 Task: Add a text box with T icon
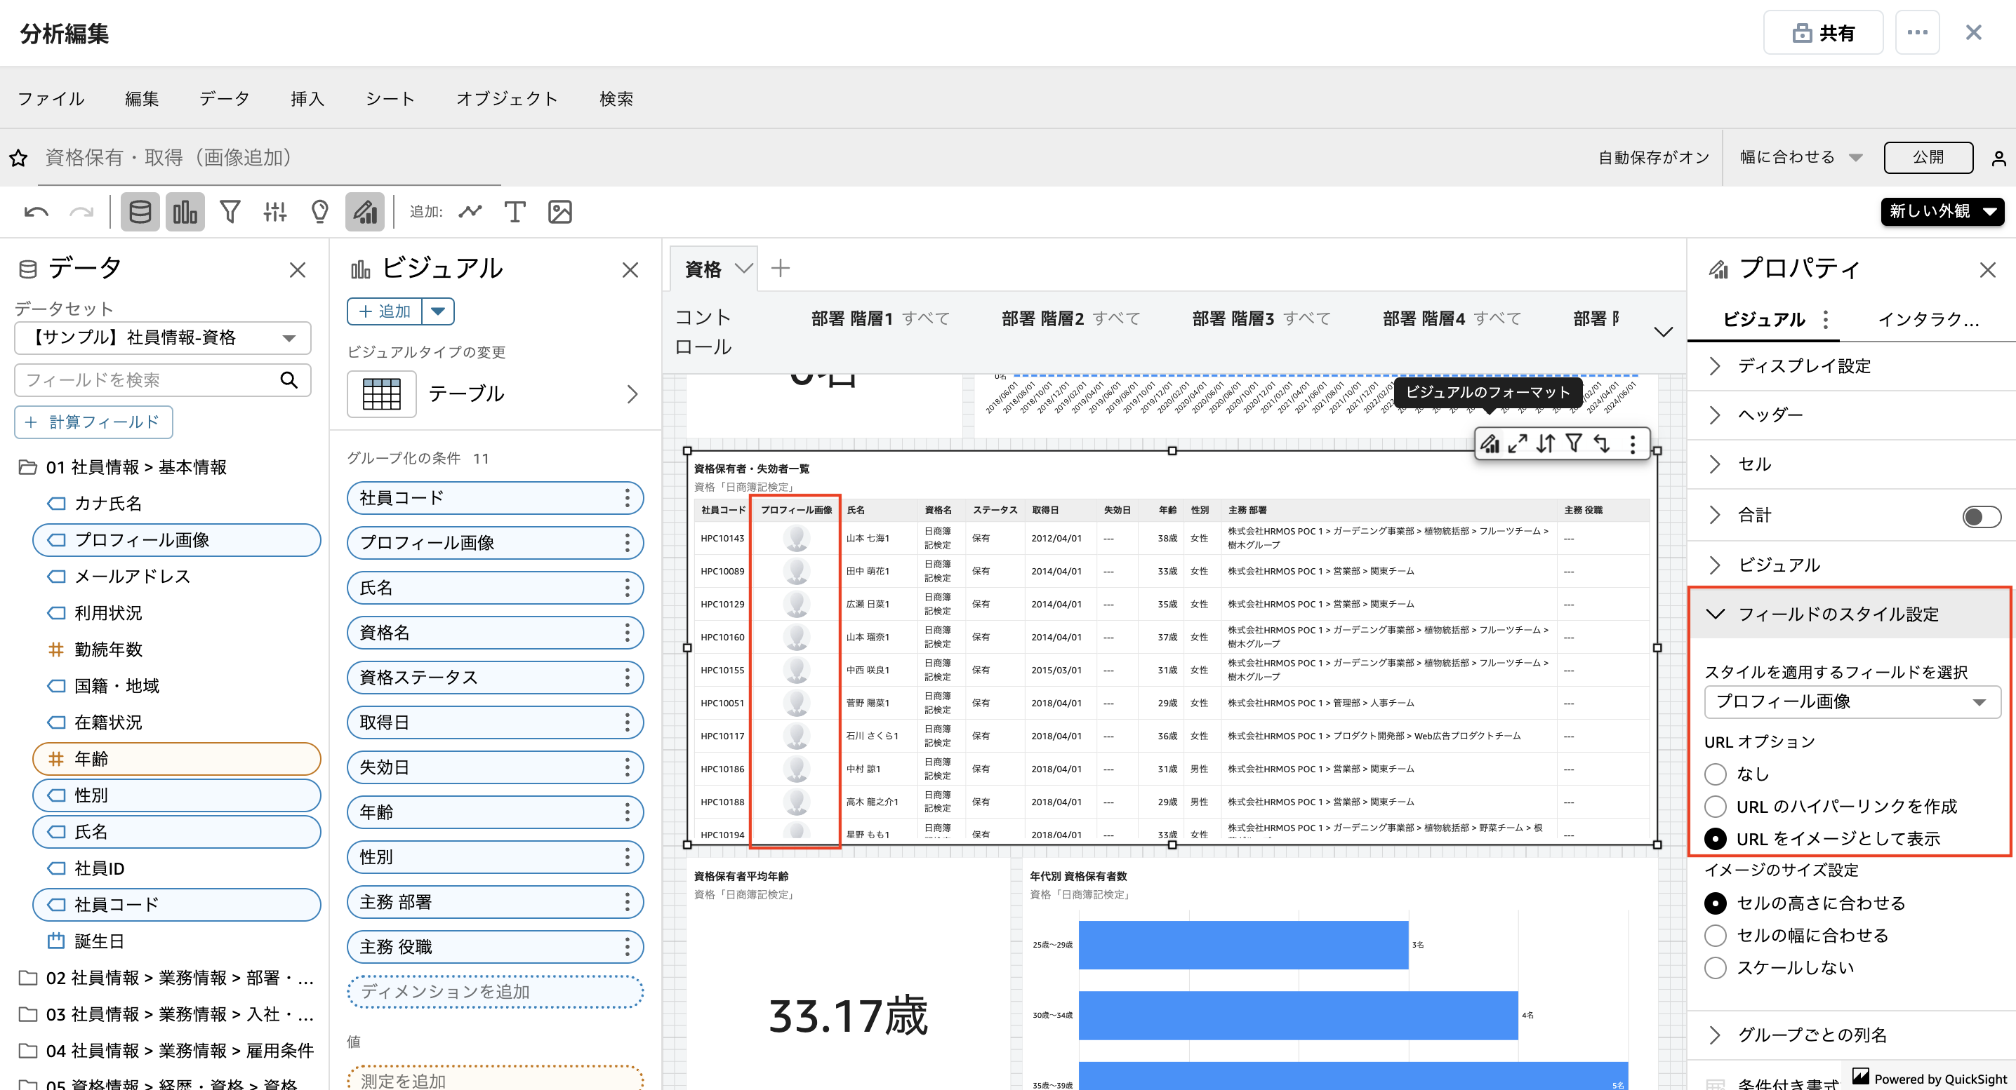coord(514,212)
